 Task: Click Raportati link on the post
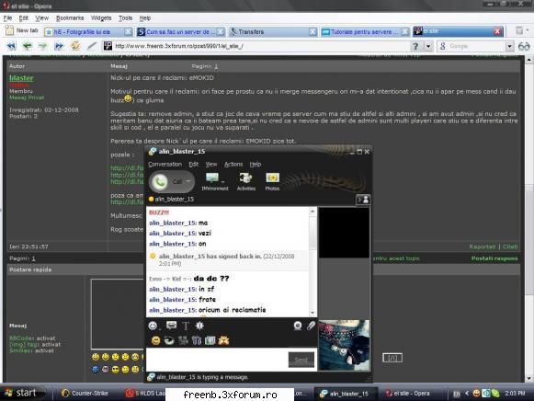pos(482,246)
